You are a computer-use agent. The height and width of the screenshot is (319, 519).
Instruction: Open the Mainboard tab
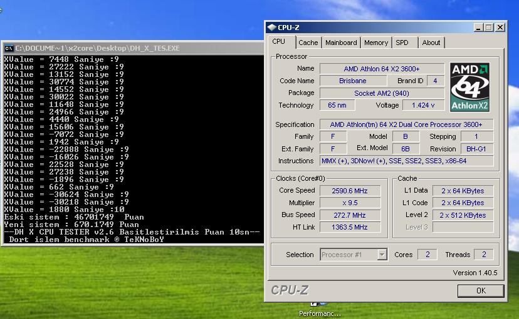(341, 43)
